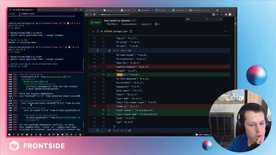This screenshot has width=276, height=155.
Task: Open Windows taskbar search
Action: click(13, 135)
